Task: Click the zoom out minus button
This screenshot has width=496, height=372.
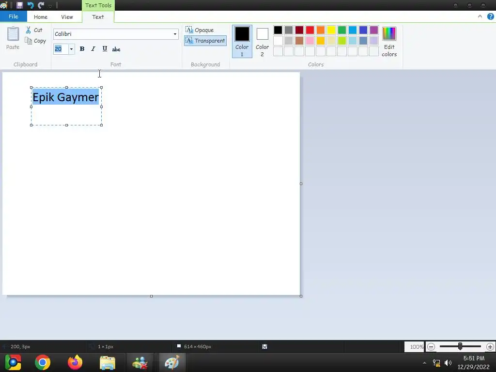Action: (431, 347)
